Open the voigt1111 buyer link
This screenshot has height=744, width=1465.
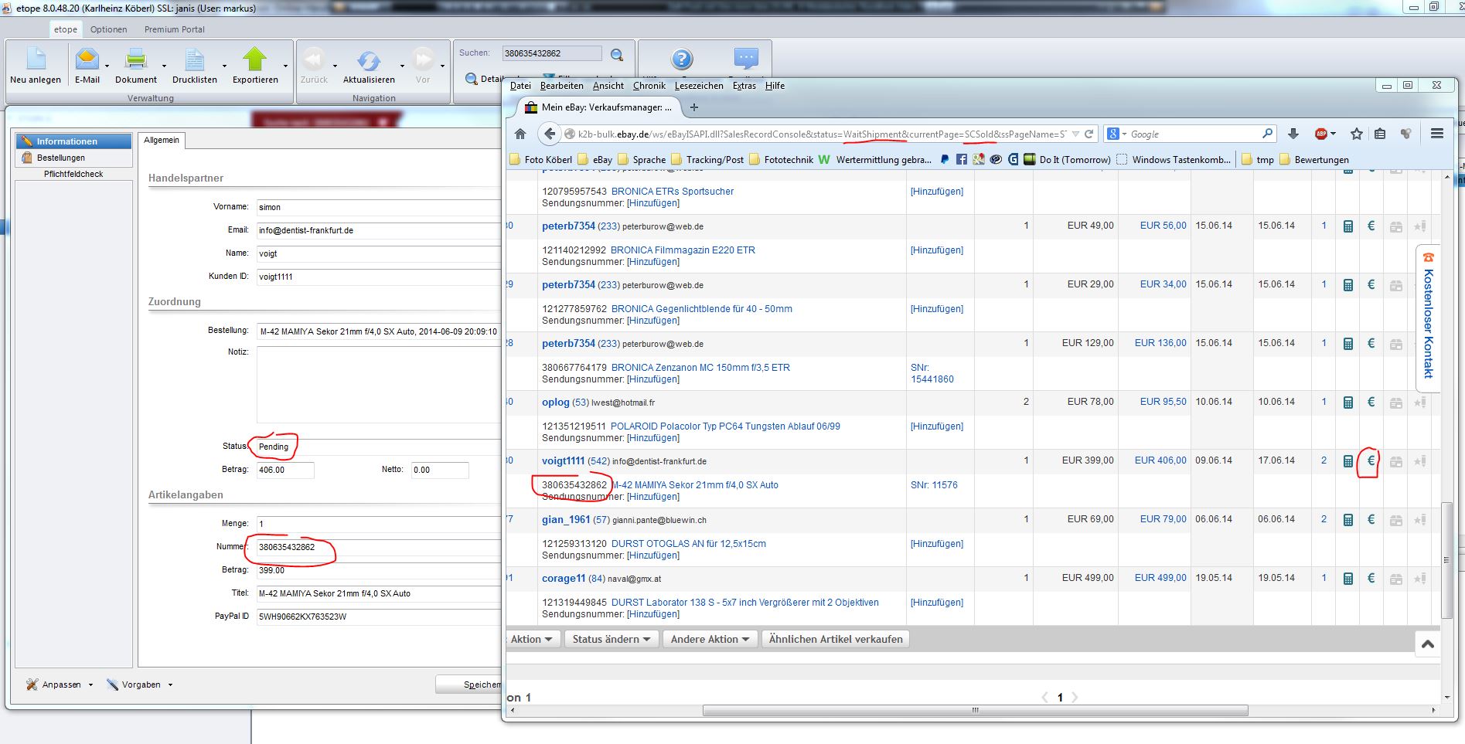[563, 460]
